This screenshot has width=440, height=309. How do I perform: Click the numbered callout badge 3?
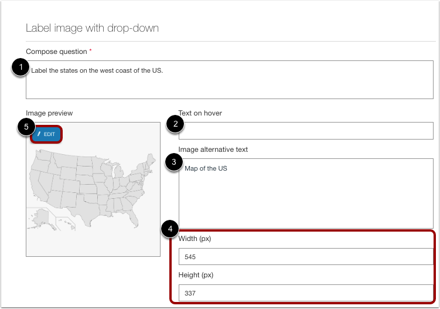(174, 163)
